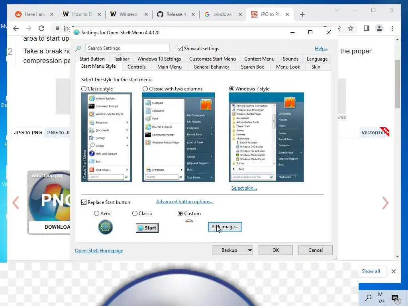Image resolution: width=408 pixels, height=306 pixels.
Task: Open the Chrome tab search chevron
Action: tap(336, 10)
